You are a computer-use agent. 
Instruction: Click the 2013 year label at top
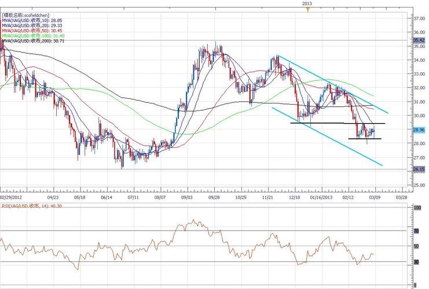[x=307, y=3]
